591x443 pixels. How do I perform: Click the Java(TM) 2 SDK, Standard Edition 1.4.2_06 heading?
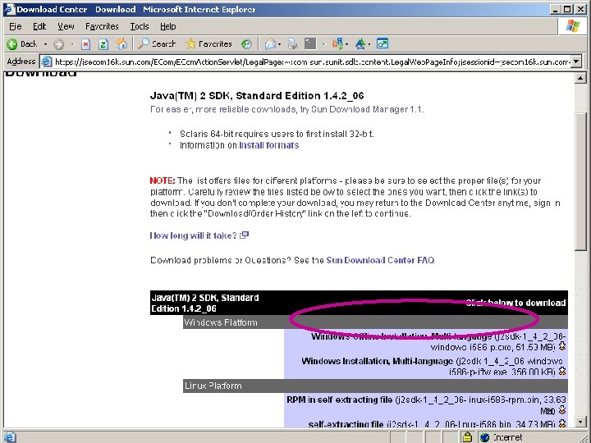coord(257,96)
